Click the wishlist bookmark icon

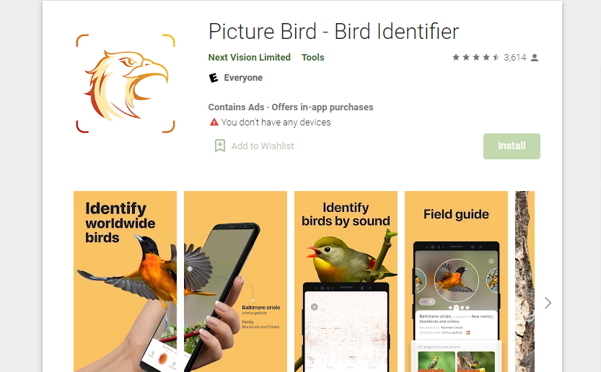point(219,146)
